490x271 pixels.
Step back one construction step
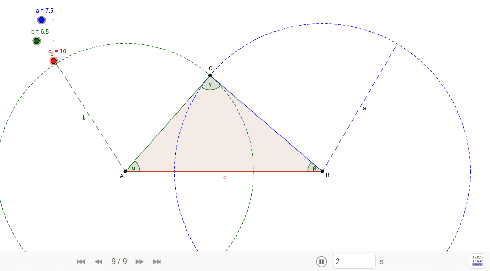coord(99,262)
